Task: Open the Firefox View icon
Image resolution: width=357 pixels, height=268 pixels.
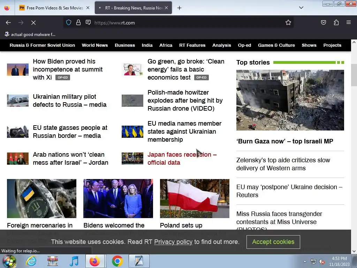Action: pos(7,8)
